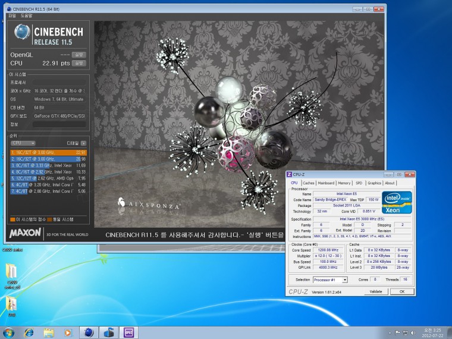Click the Sandy Bridge-EP/EX code name

tap(330, 199)
